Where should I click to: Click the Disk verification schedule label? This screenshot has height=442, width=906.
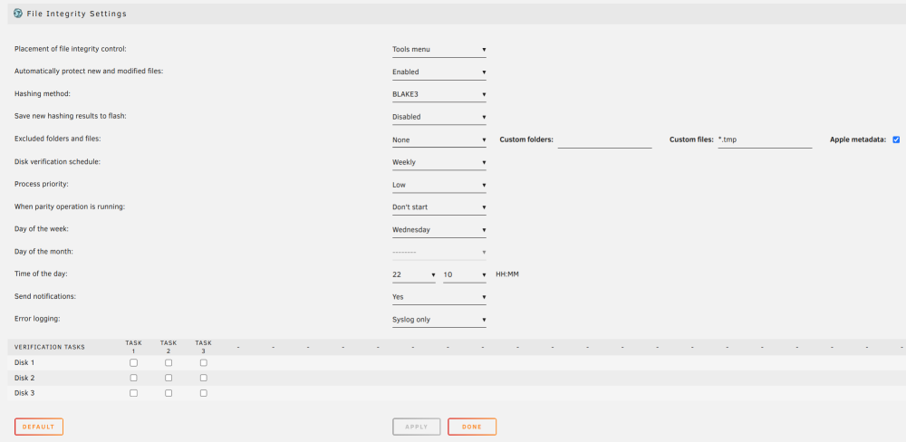tap(57, 162)
